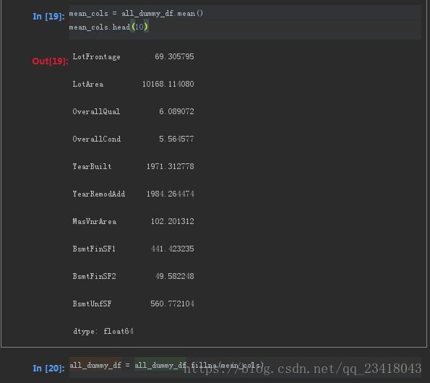Select the value 69.305795
430x383 pixels.
tap(174, 57)
